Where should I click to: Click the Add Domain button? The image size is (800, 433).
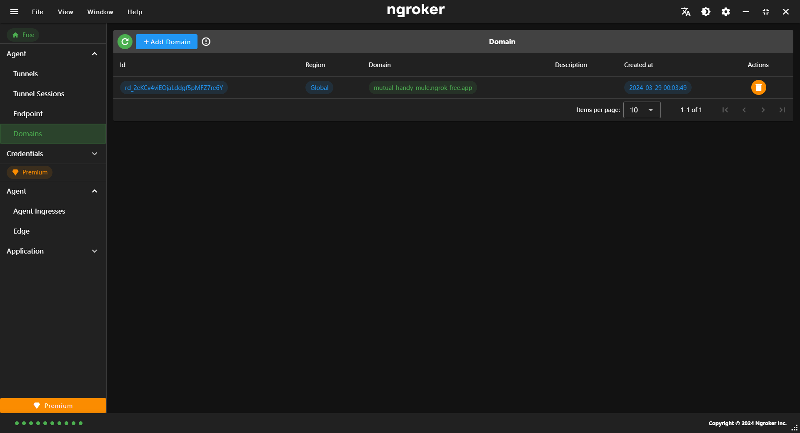pos(167,42)
